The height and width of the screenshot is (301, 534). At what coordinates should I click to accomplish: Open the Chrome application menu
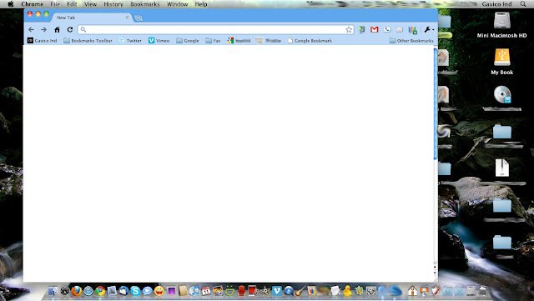click(32, 4)
